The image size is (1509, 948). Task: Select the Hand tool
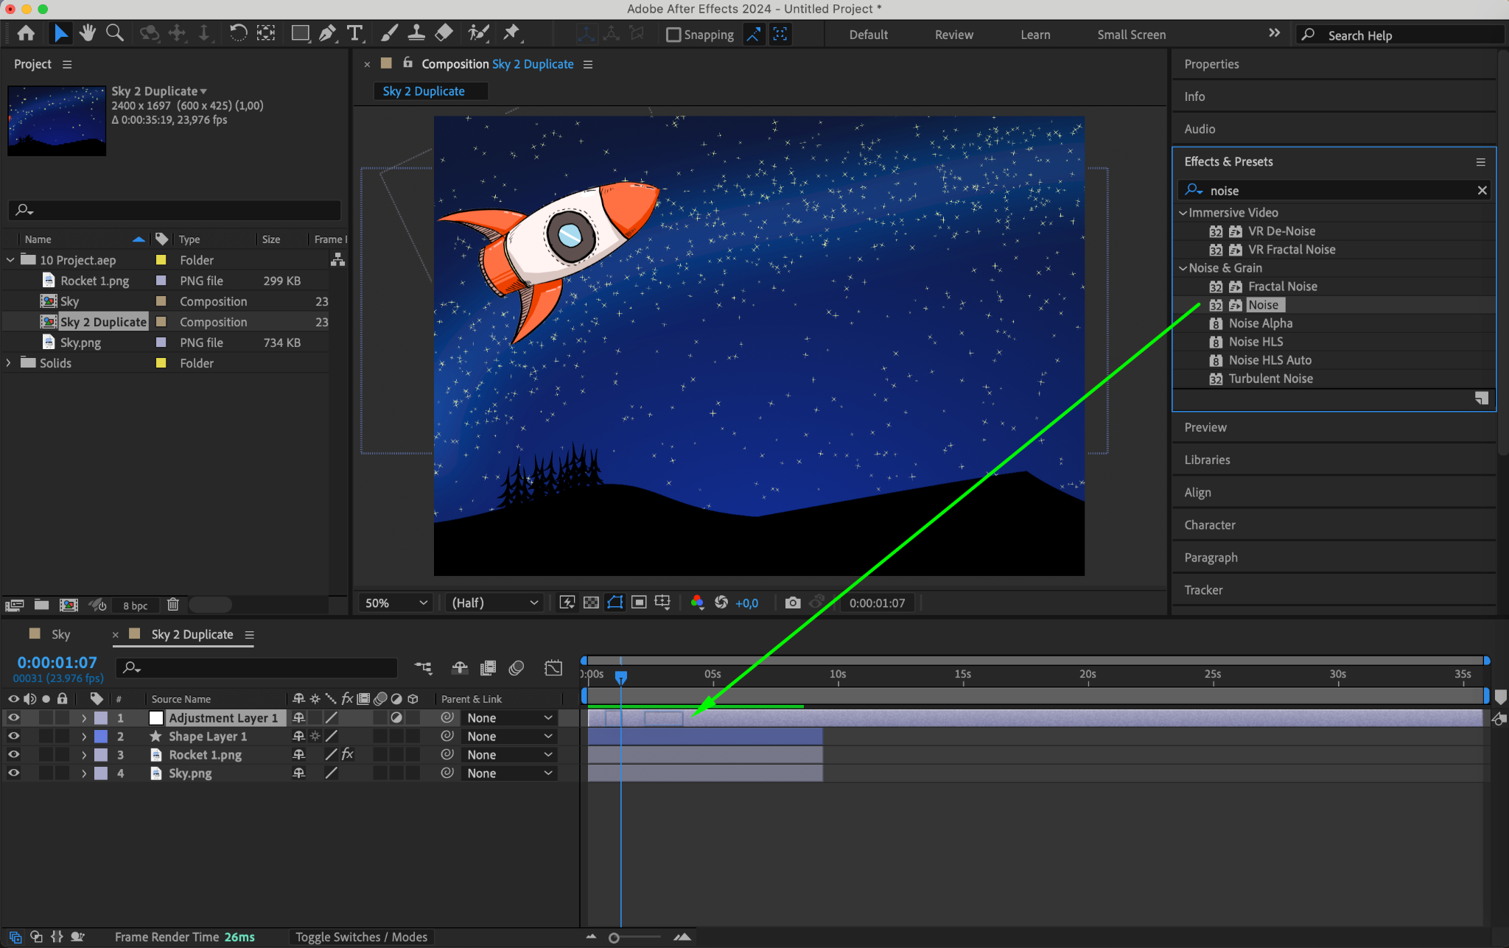88,33
